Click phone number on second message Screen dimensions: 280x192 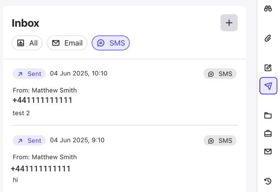pos(41,168)
